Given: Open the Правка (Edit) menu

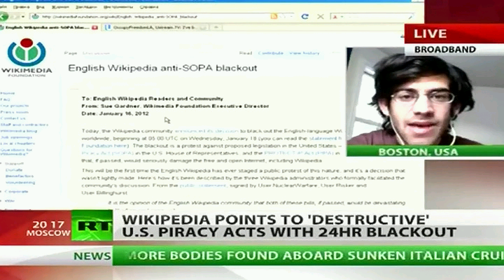Looking at the screenshot, I should click(22, 7).
